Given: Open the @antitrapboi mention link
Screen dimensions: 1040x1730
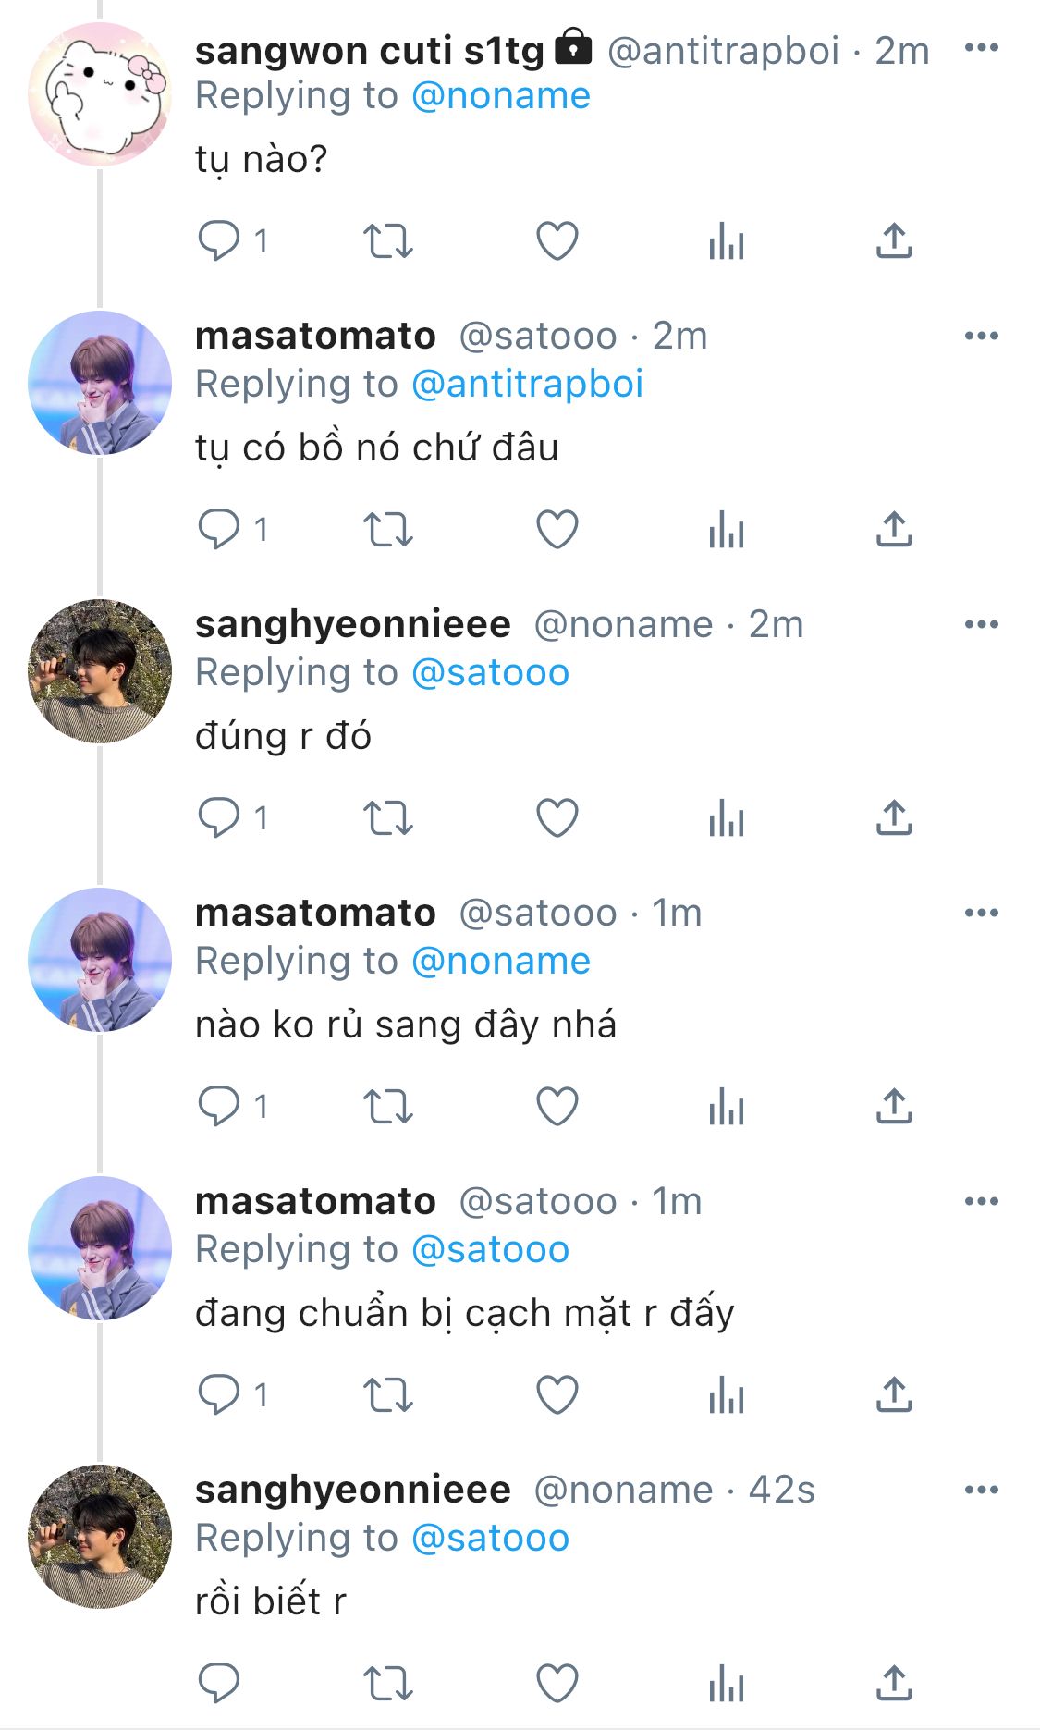Looking at the screenshot, I should (527, 384).
